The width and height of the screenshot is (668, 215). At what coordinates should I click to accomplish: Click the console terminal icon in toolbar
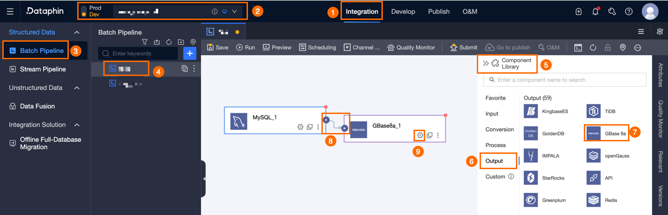(x=578, y=47)
